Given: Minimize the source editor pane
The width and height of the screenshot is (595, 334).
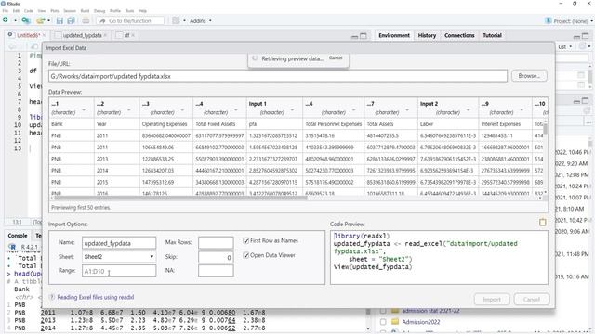Looking at the screenshot, I should [354, 36].
